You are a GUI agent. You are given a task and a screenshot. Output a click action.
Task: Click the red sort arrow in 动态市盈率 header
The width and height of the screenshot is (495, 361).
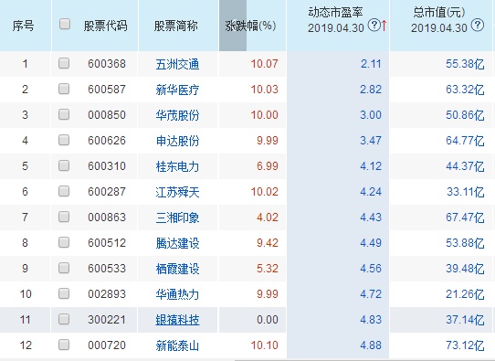point(384,26)
